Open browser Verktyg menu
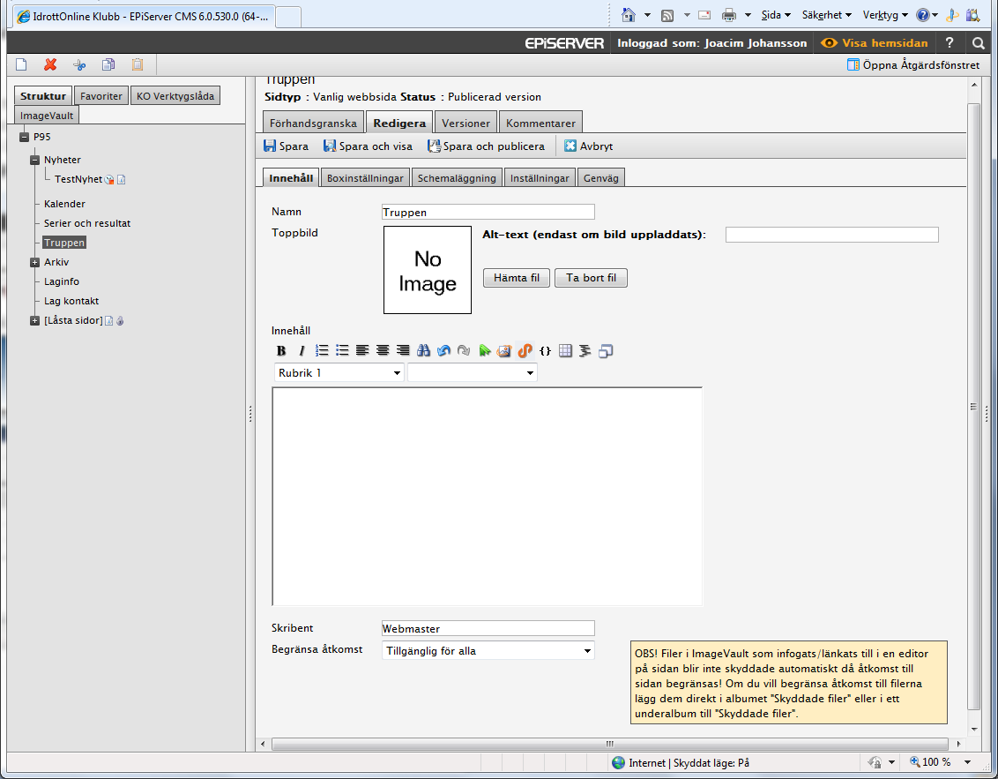998x779 pixels. (x=885, y=15)
